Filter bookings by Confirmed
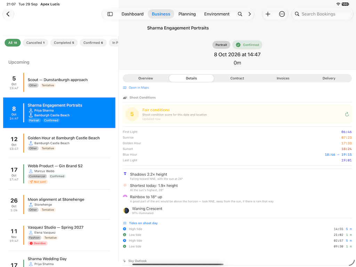Image resolution: width=356 pixels, height=267 pixels. click(93, 43)
